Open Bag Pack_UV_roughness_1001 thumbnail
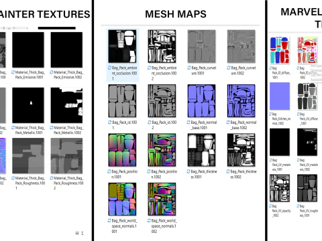 coord(307,188)
